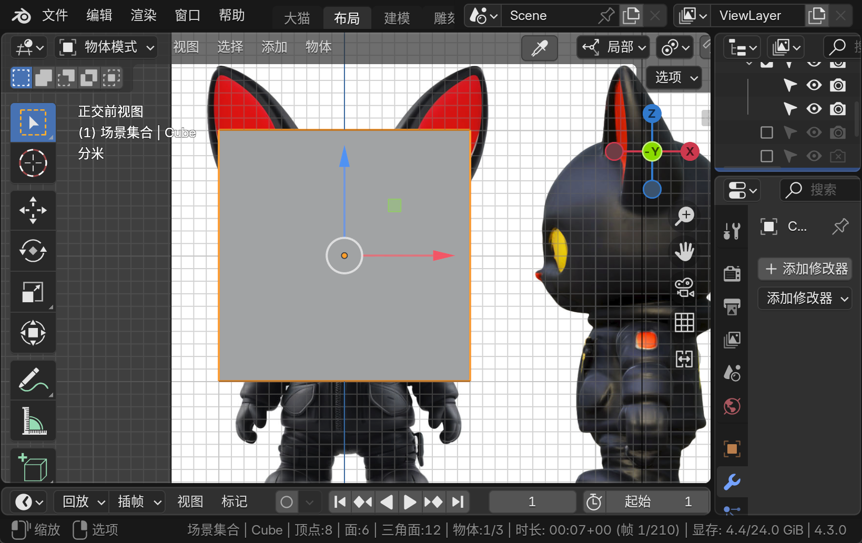
Task: Toggle the preview range stopwatch icon
Action: 594,502
